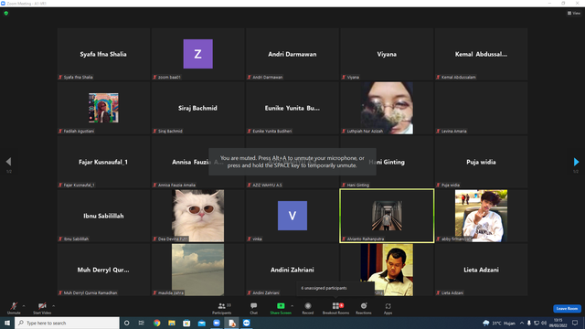Click the Muh Derryl Qurnia Ramadhan name label
Image resolution: width=585 pixels, height=329 pixels.
(90, 292)
